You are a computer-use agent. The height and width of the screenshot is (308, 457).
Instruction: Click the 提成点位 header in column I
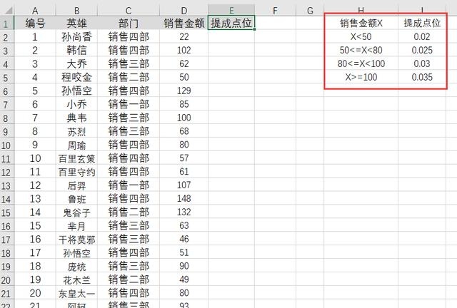422,23
